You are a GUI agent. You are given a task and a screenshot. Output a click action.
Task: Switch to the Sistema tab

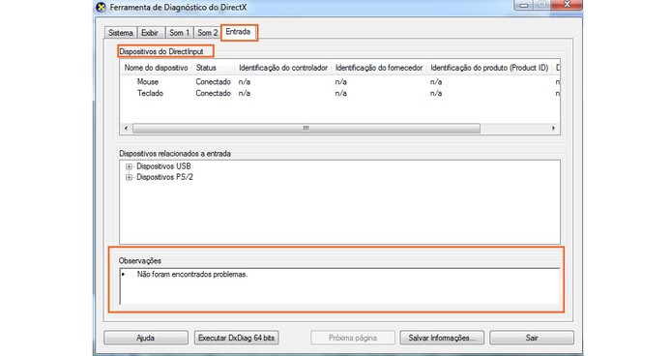[x=121, y=33]
